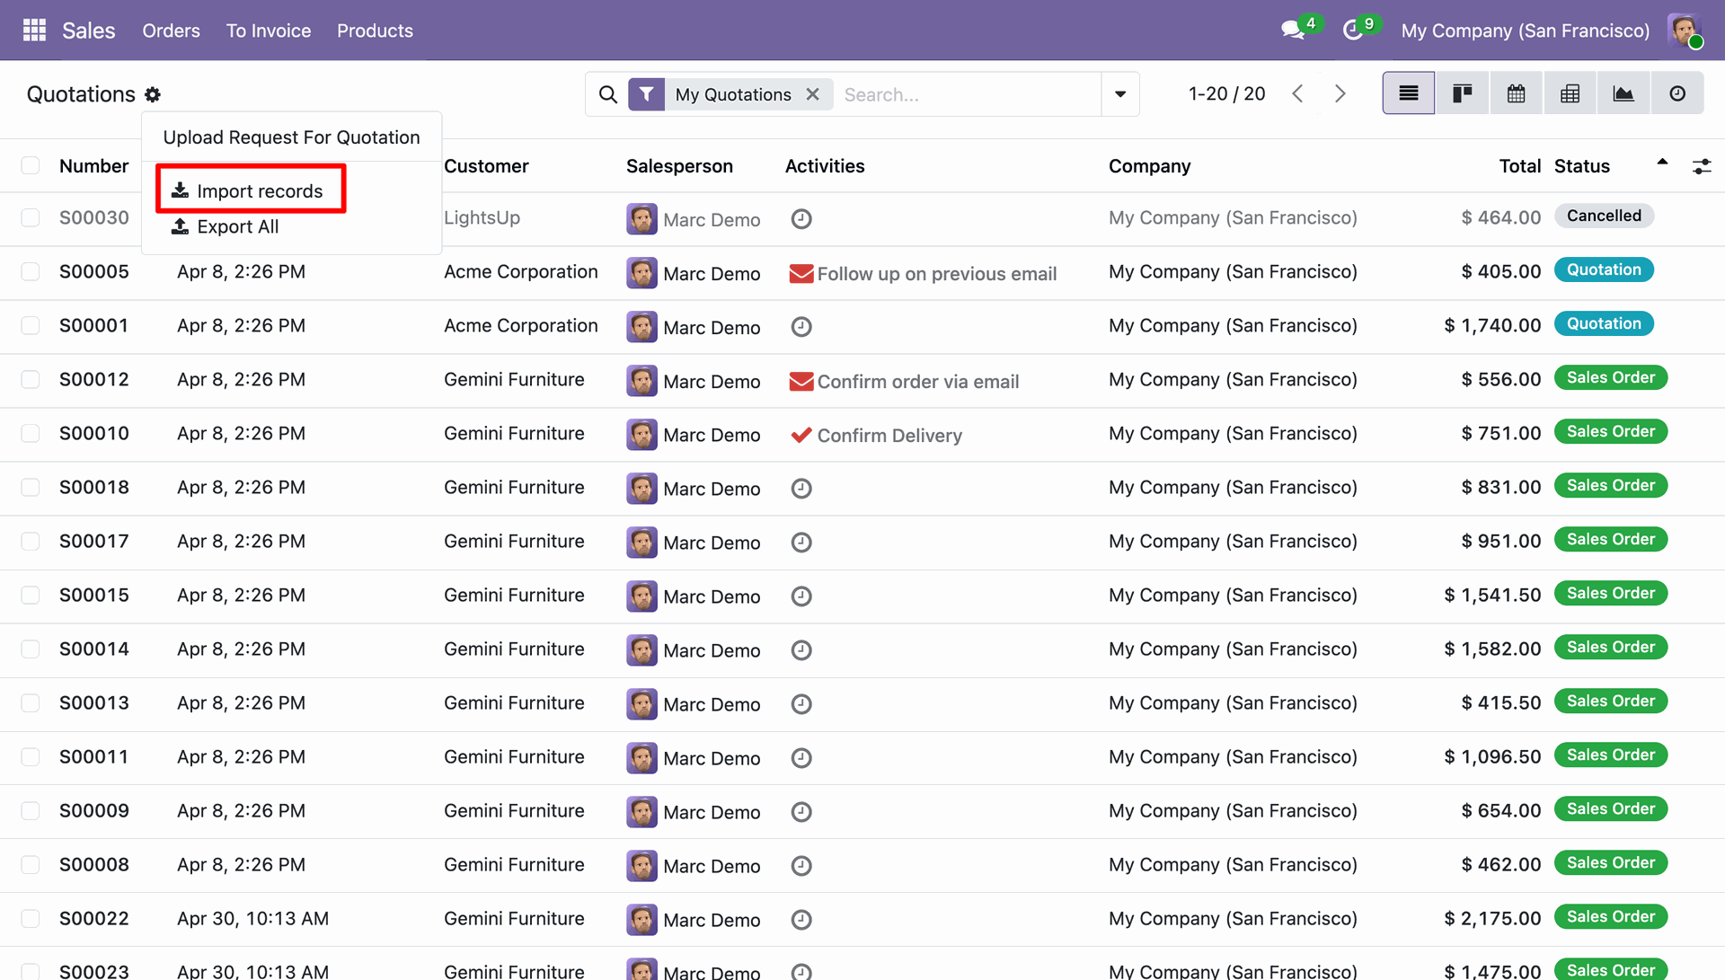The width and height of the screenshot is (1725, 980).
Task: Click activity clock icon for S00030
Action: (x=801, y=219)
